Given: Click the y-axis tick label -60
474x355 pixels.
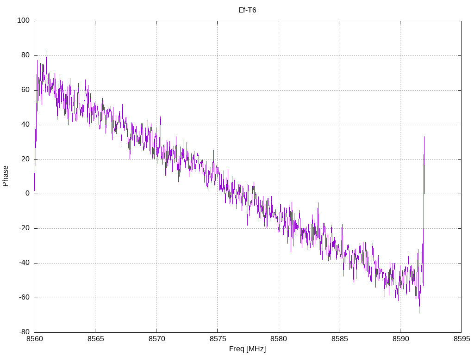Looking at the screenshot, I should pyautogui.click(x=25, y=297).
